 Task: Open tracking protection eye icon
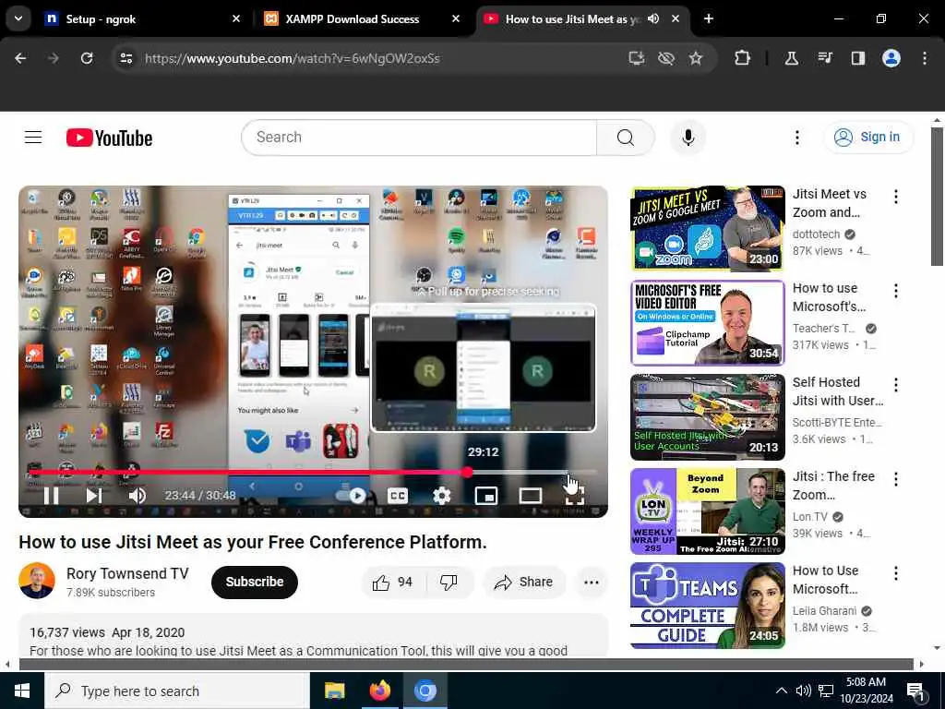pyautogui.click(x=666, y=58)
